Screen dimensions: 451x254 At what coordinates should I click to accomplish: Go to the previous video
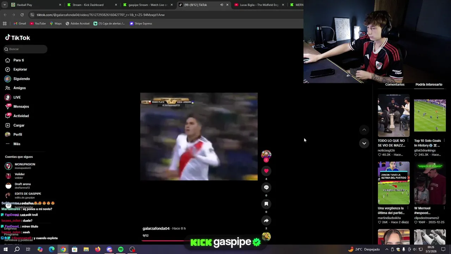364,130
